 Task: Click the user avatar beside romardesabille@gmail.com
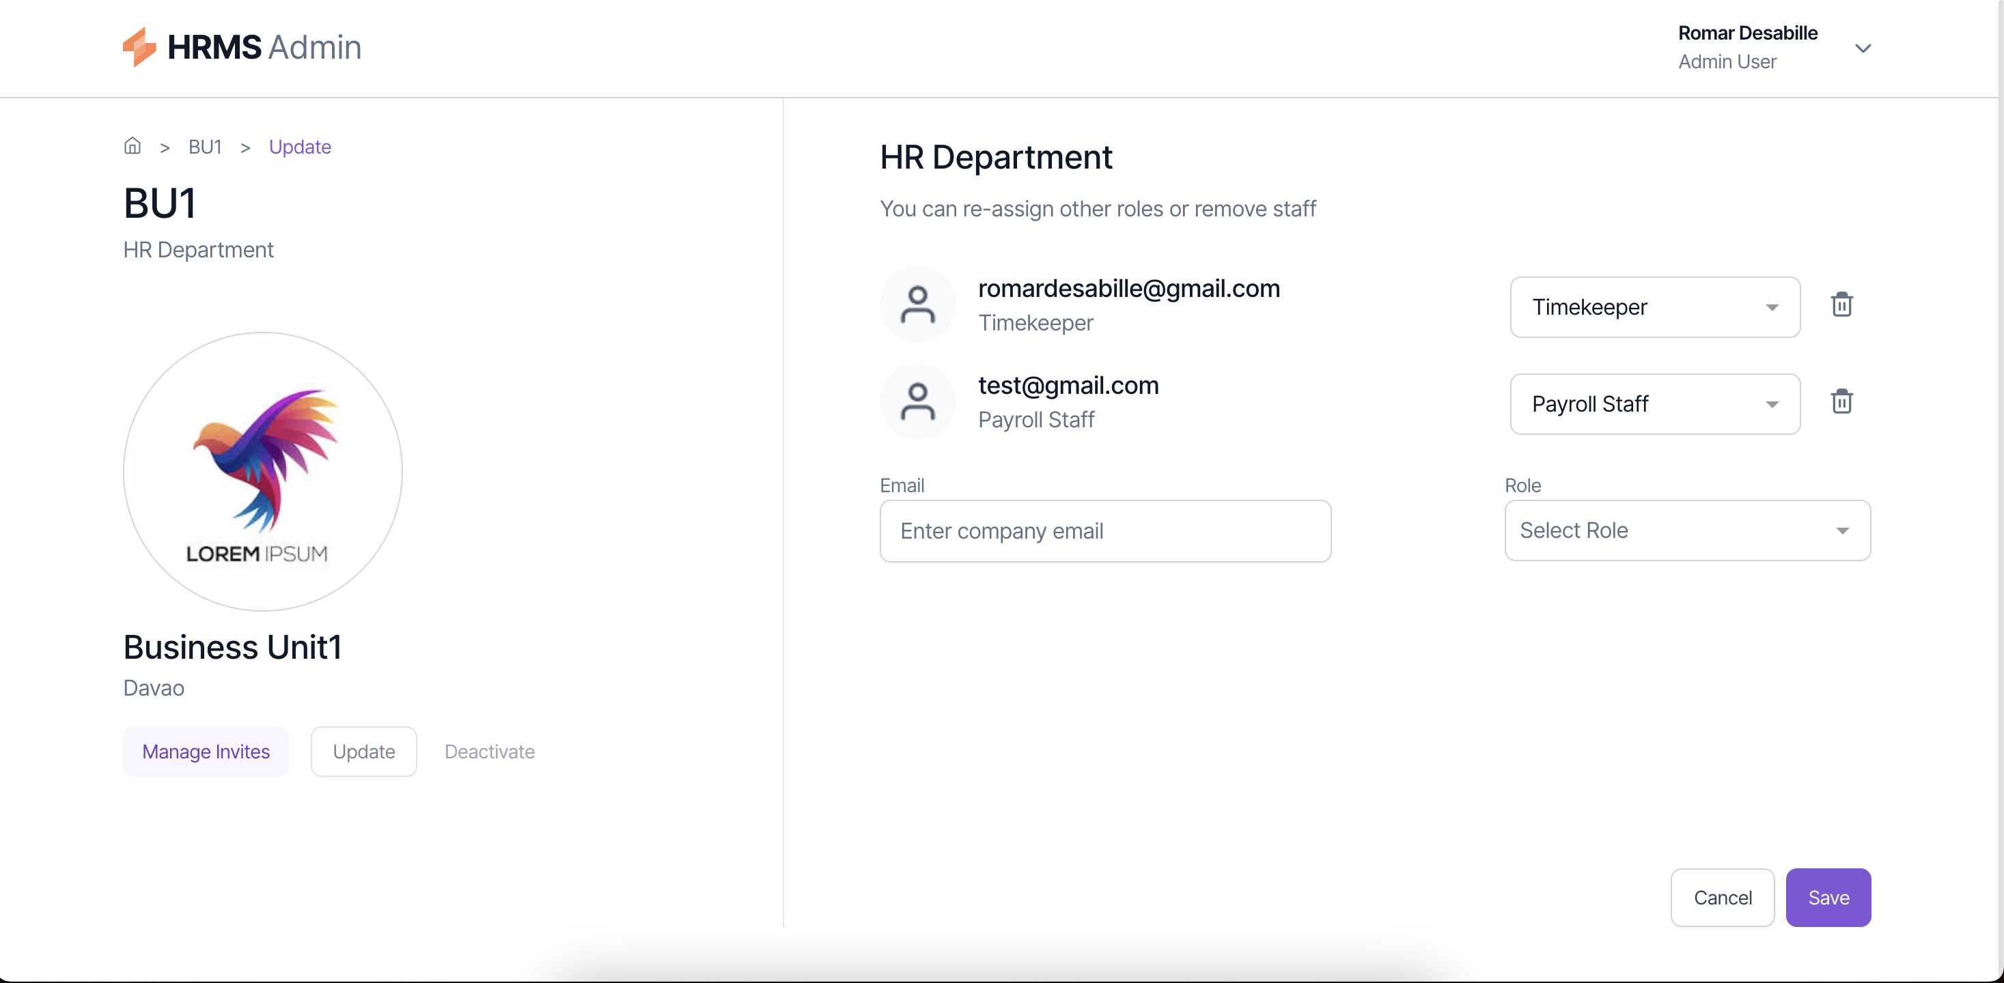(x=917, y=305)
